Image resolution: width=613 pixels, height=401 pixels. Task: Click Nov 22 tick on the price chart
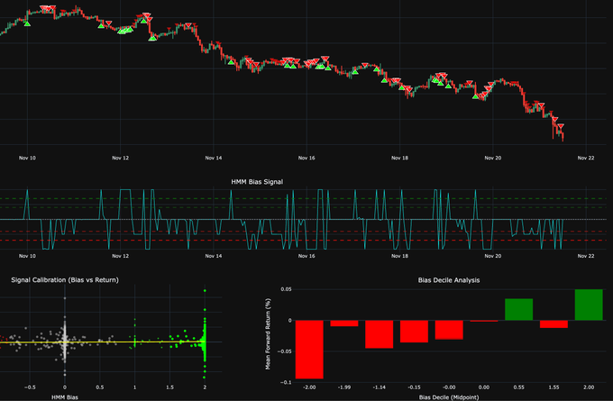(x=585, y=158)
